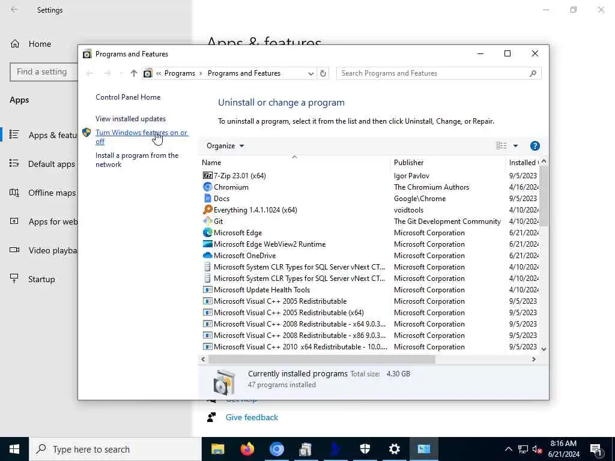This screenshot has width=615, height=461.
Task: Open the Windows Start menu
Action: [x=14, y=449]
